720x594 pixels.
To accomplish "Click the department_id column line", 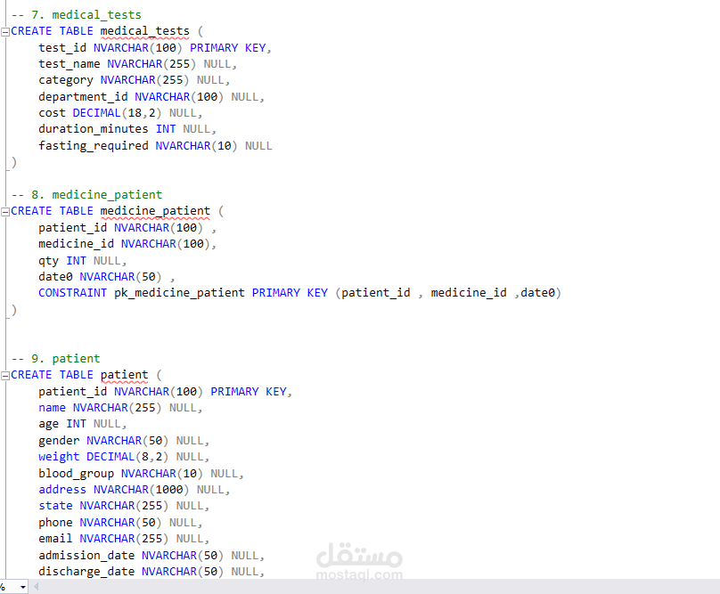I will 151,97.
